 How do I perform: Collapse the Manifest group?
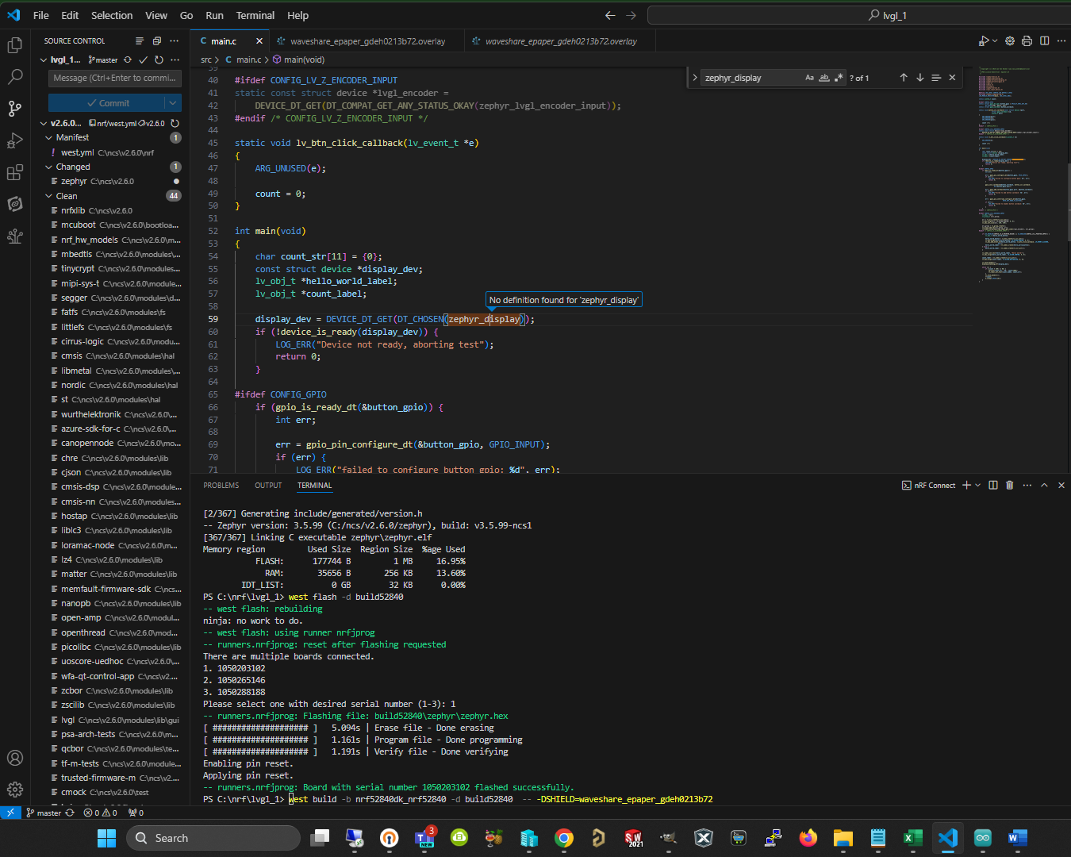point(49,137)
